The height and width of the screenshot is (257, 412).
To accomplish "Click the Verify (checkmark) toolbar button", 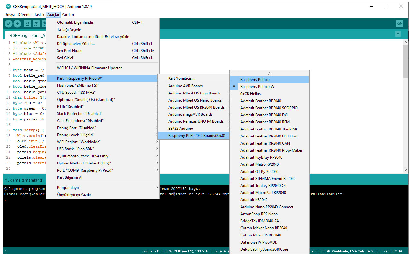I will click(9, 23).
